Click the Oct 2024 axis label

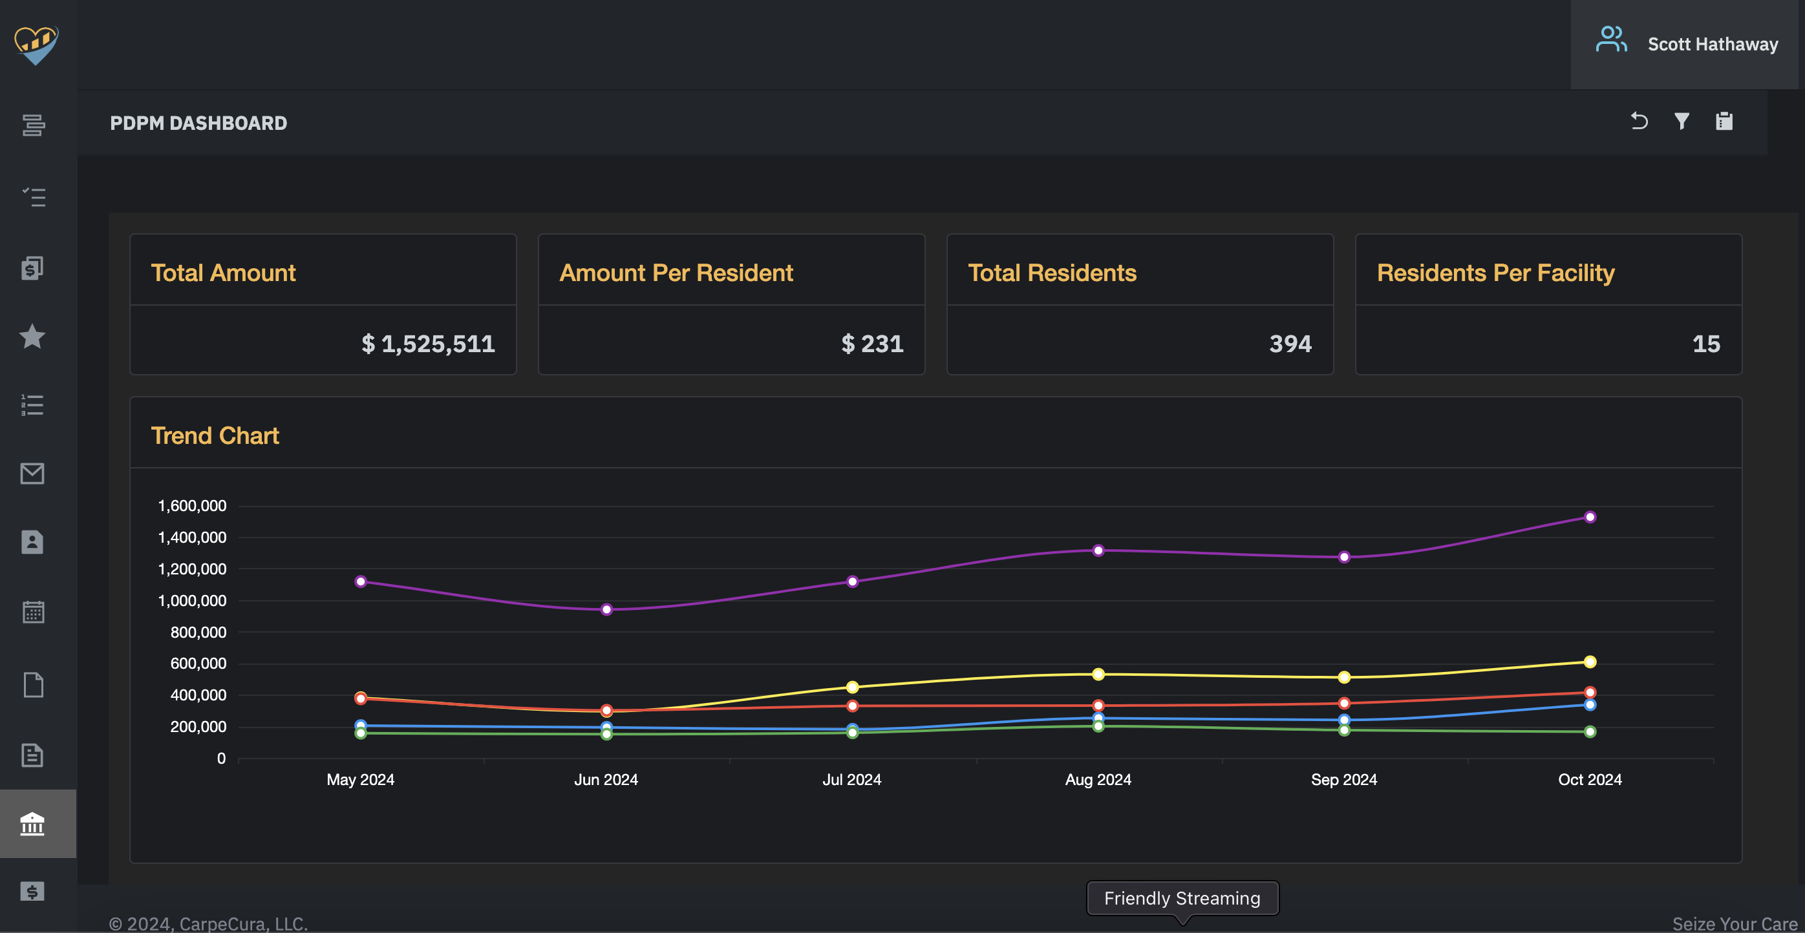pos(1590,780)
